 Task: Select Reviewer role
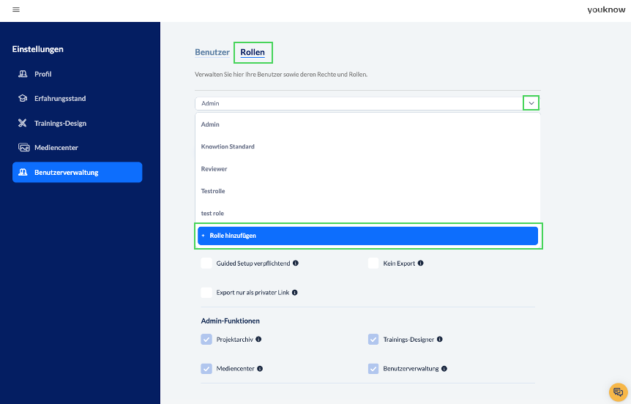[x=367, y=169]
